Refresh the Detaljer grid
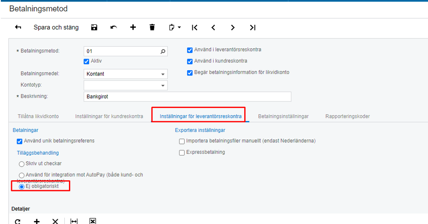 point(18,221)
